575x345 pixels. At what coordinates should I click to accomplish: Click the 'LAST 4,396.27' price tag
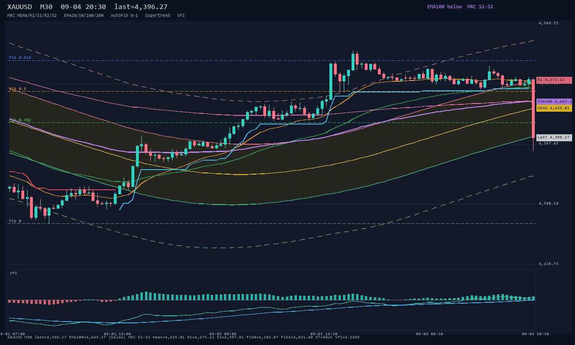[x=554, y=138]
